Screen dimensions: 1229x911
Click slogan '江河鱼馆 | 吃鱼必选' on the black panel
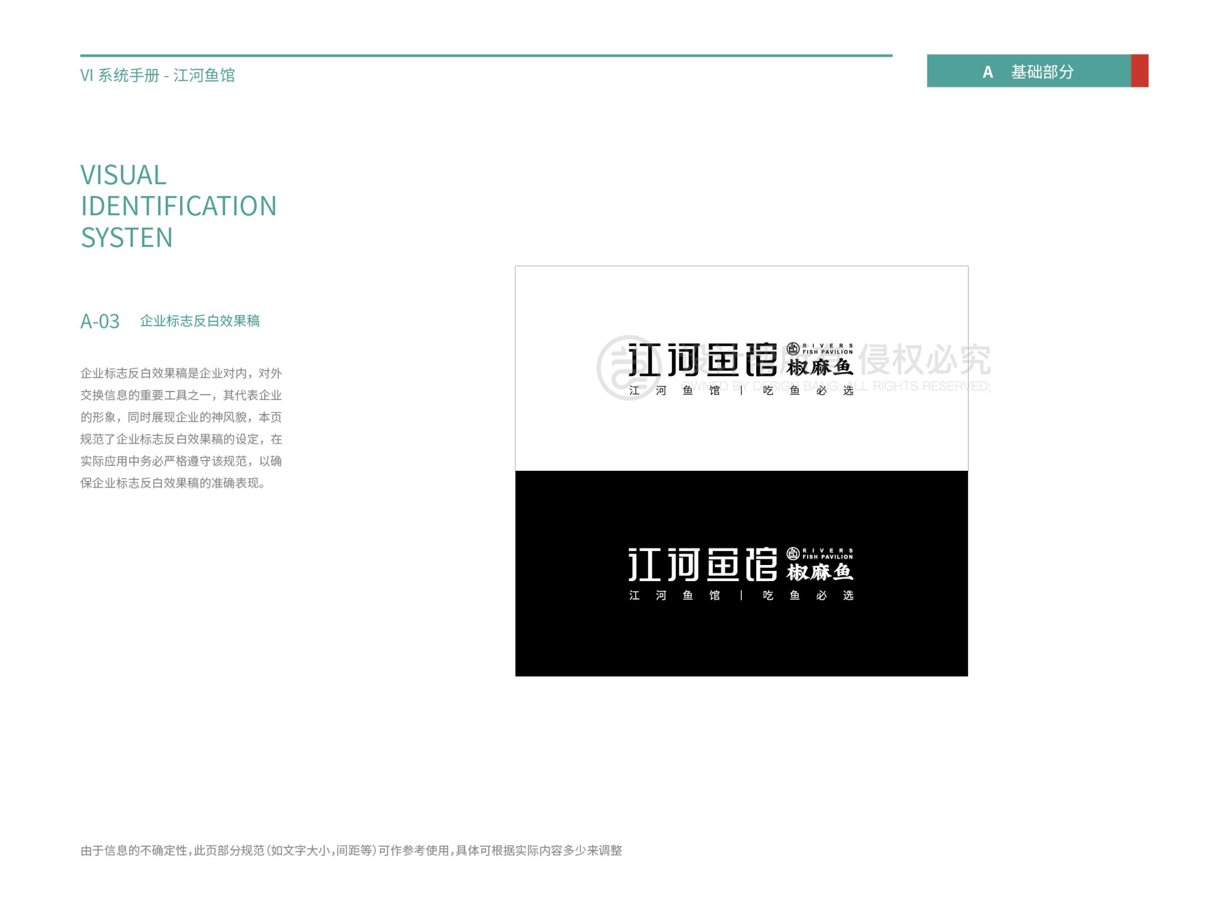(x=741, y=596)
